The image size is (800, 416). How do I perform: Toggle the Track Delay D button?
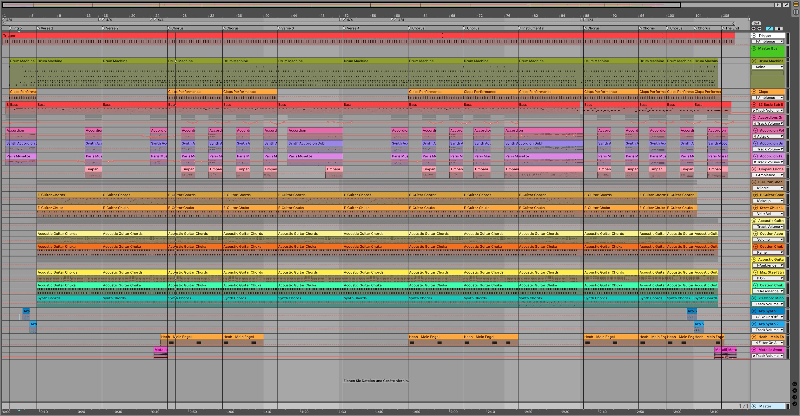click(795, 404)
